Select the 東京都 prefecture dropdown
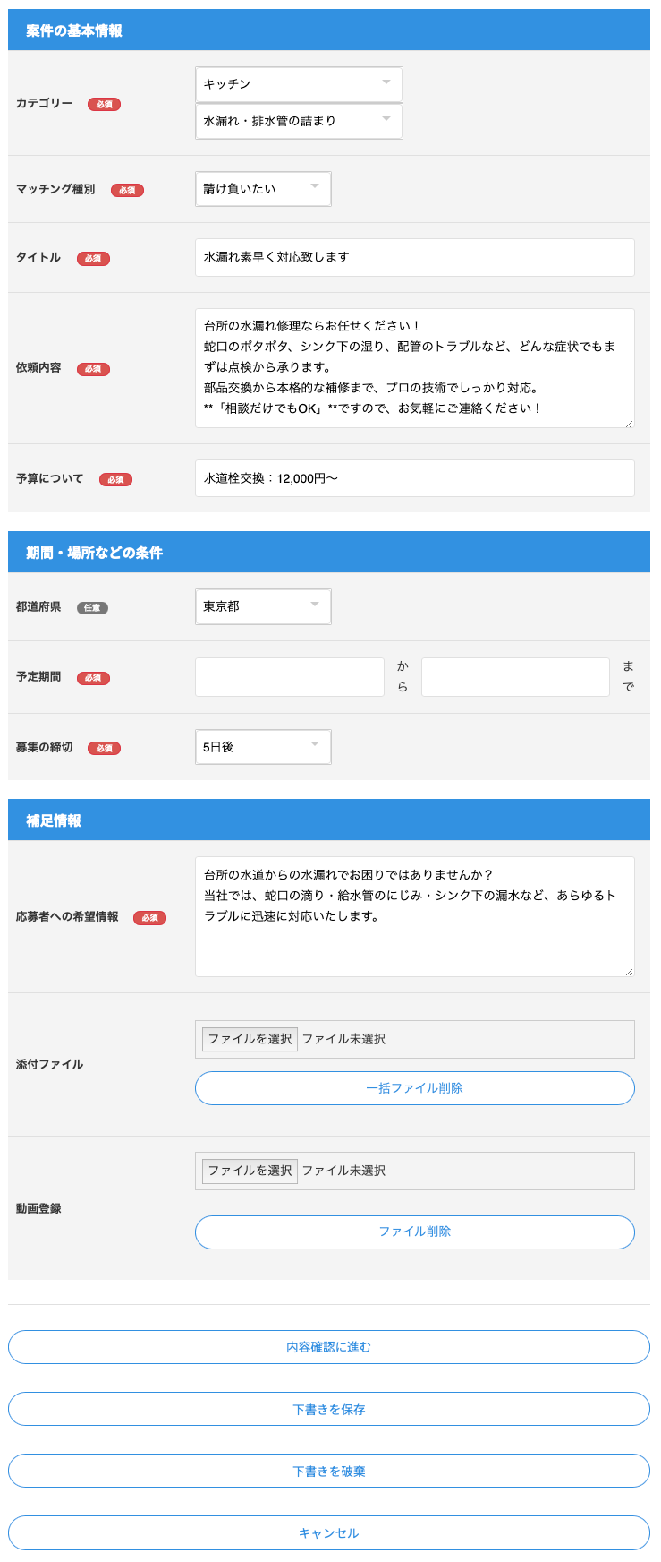Viewport: 661px width, 1562px height. tap(262, 606)
